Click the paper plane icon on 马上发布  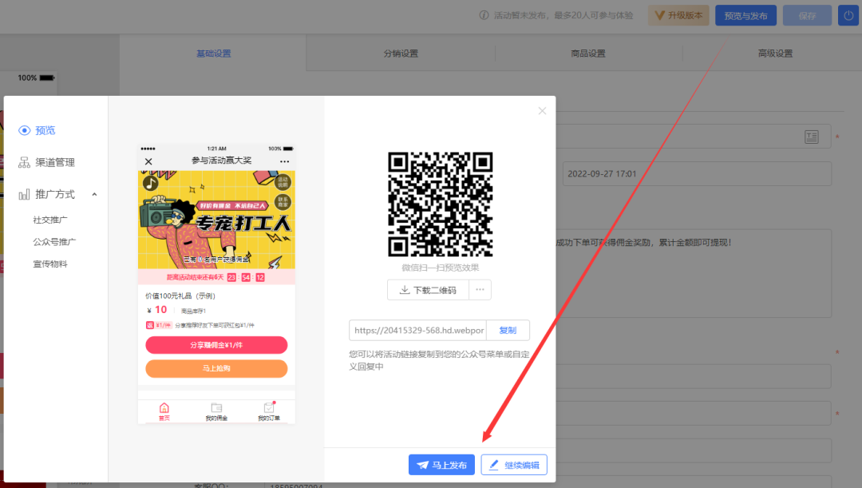(422, 465)
